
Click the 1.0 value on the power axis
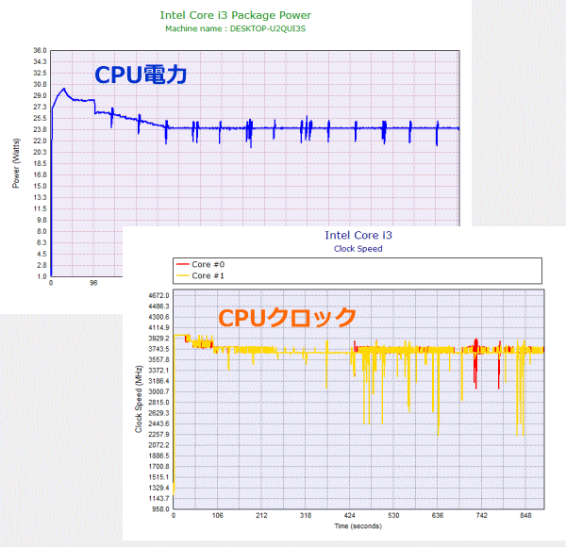coord(42,276)
